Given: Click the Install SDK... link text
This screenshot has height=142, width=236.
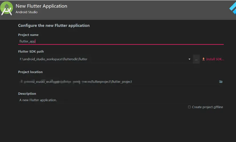Looking at the screenshot, I should (215, 59).
